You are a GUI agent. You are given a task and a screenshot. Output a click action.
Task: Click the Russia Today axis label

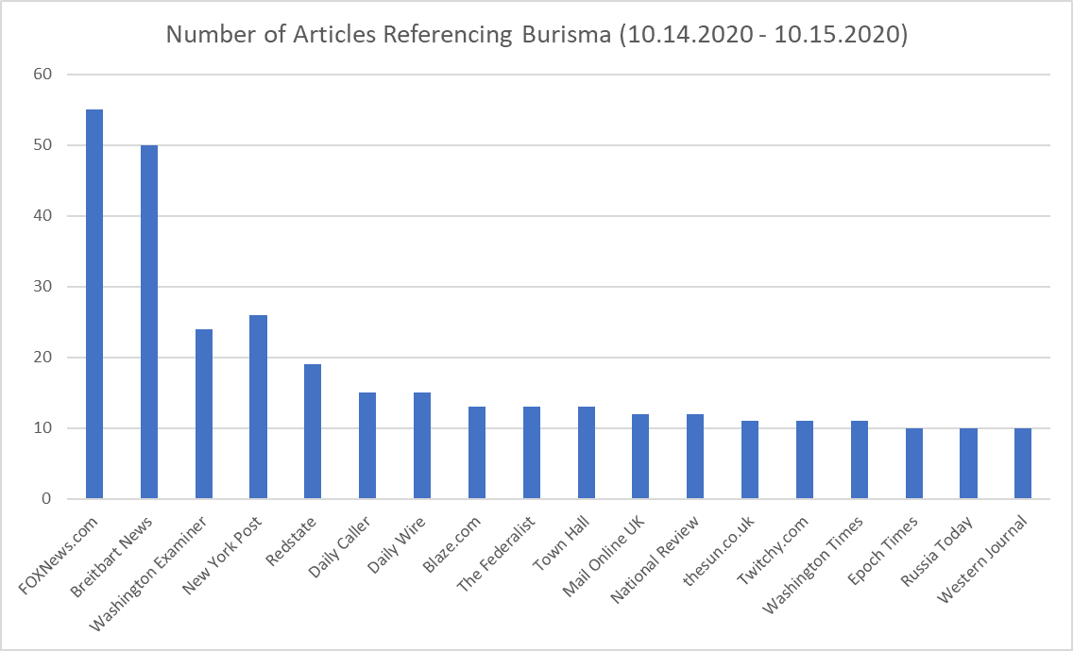pyautogui.click(x=938, y=551)
